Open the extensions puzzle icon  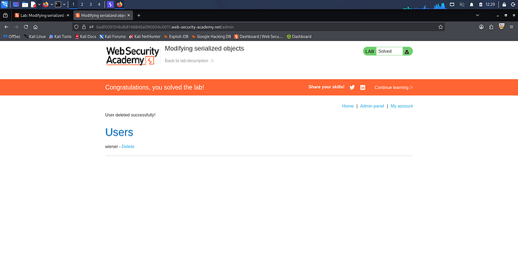point(491,27)
